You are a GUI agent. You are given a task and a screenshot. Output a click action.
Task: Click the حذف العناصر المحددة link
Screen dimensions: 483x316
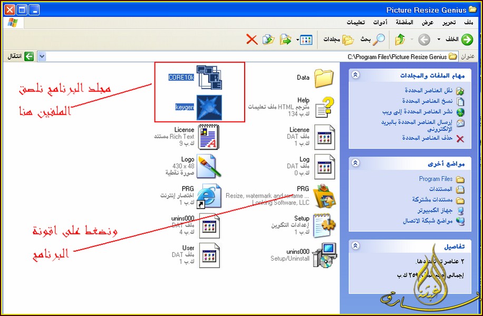coord(427,138)
